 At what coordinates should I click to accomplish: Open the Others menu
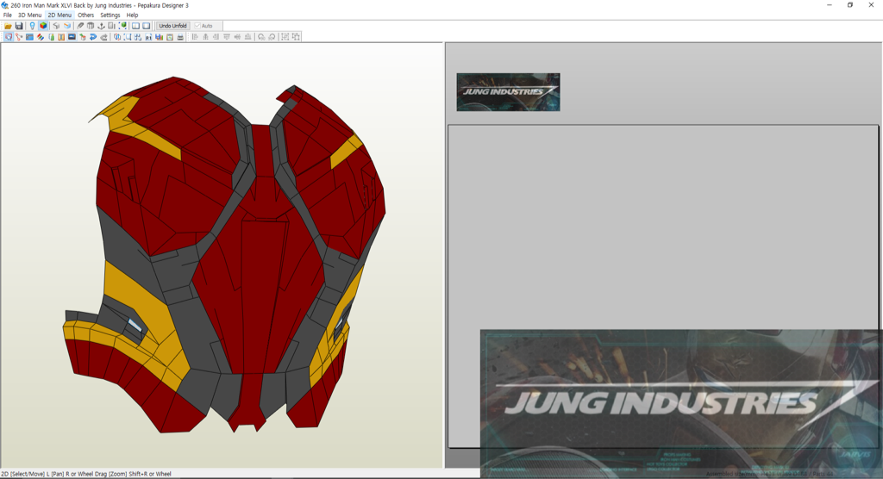tap(85, 16)
